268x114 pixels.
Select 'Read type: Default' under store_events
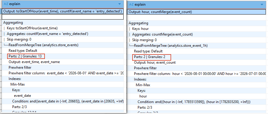(x=63, y=51)
